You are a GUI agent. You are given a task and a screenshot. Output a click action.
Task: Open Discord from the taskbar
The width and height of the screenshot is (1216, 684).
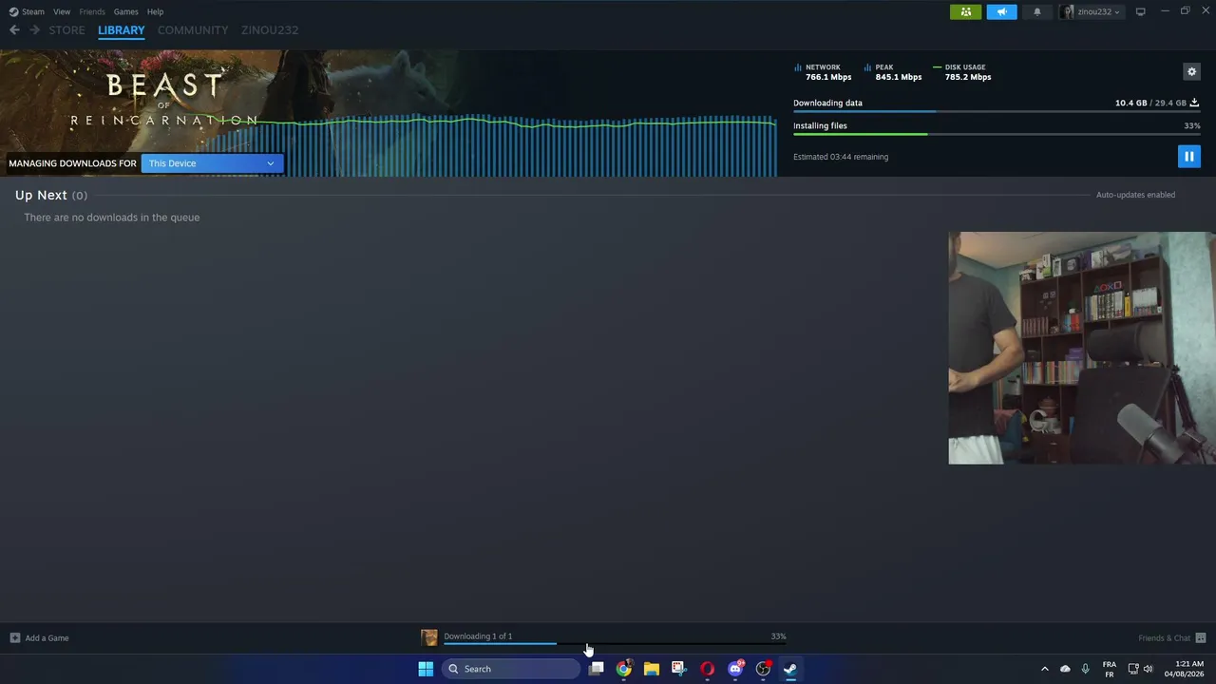pyautogui.click(x=735, y=669)
